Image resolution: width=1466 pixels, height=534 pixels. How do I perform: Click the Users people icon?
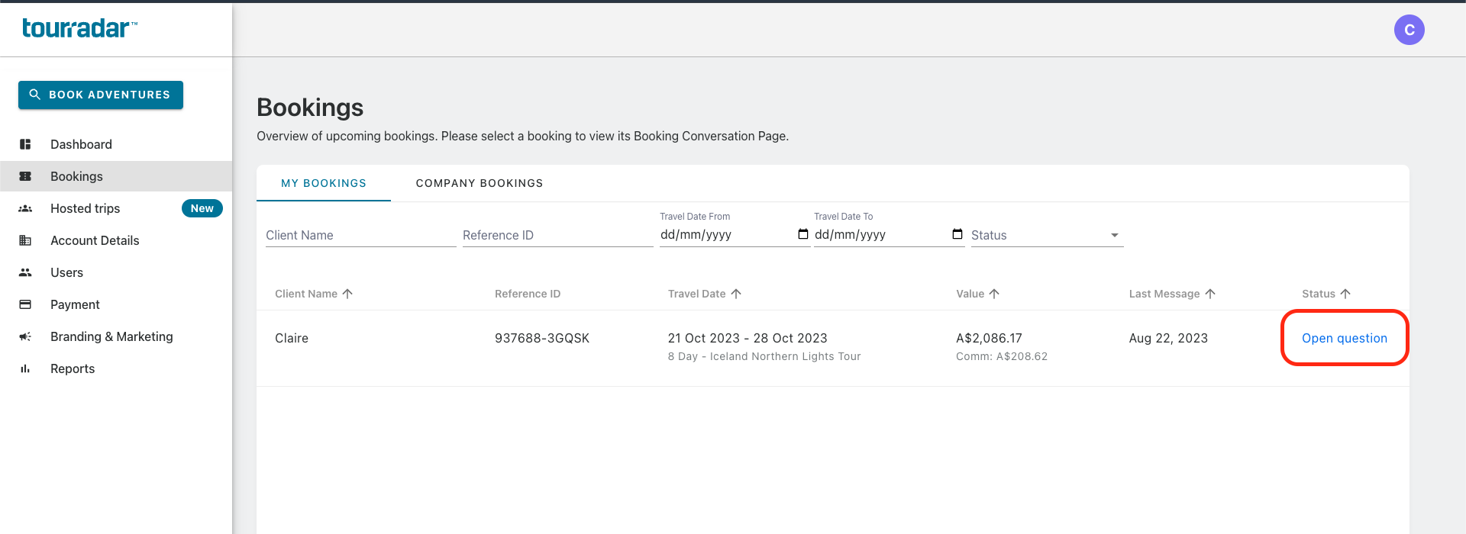pos(25,272)
